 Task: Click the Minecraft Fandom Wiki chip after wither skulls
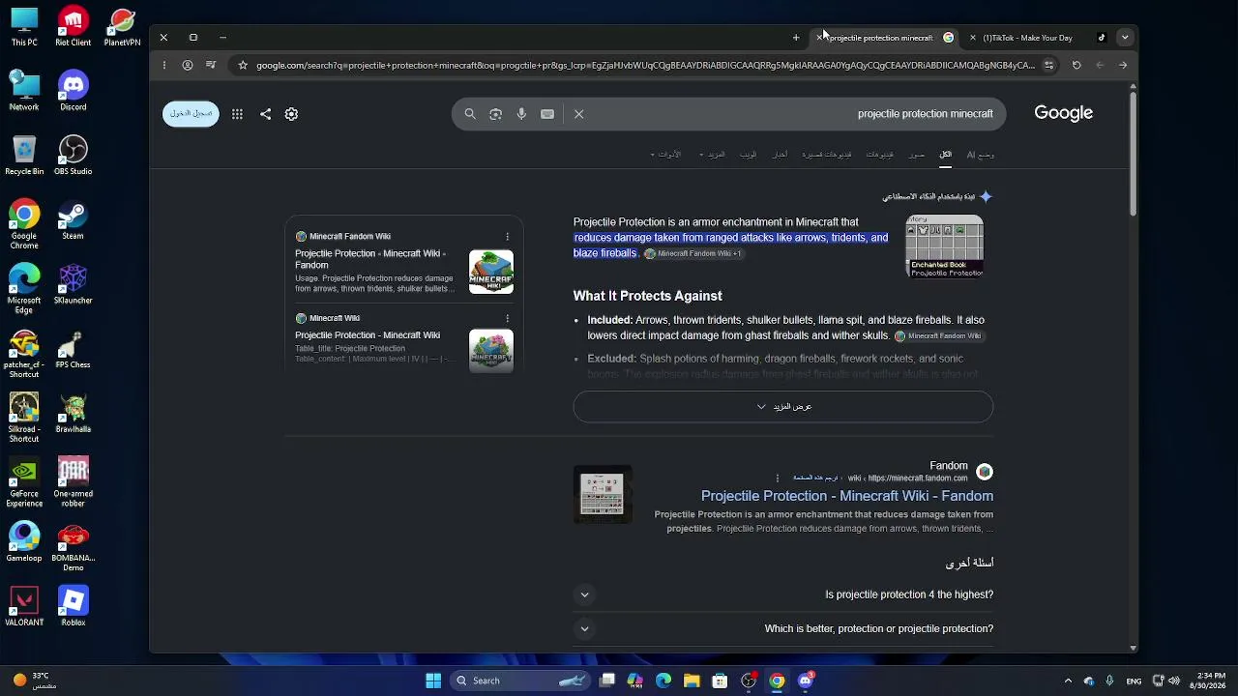point(938,336)
